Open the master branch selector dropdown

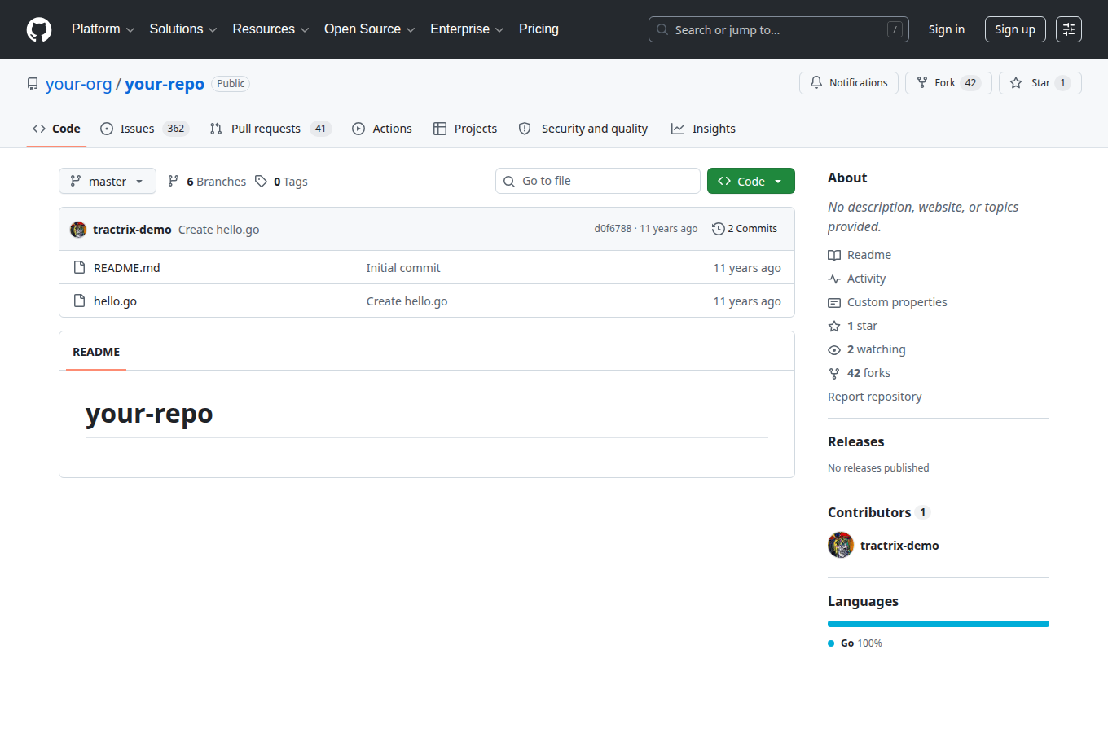(x=108, y=181)
